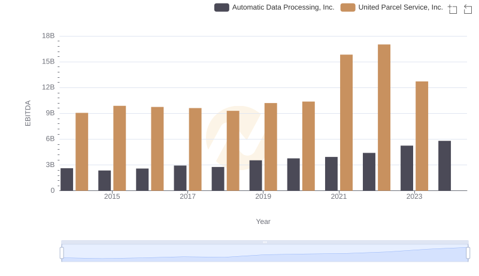Click the first ADP bar for 2014
This screenshot has width=479, height=276.
click(x=66, y=179)
